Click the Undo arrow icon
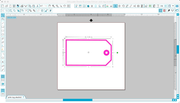180x103 pixels. pyautogui.click(x=42, y=6)
